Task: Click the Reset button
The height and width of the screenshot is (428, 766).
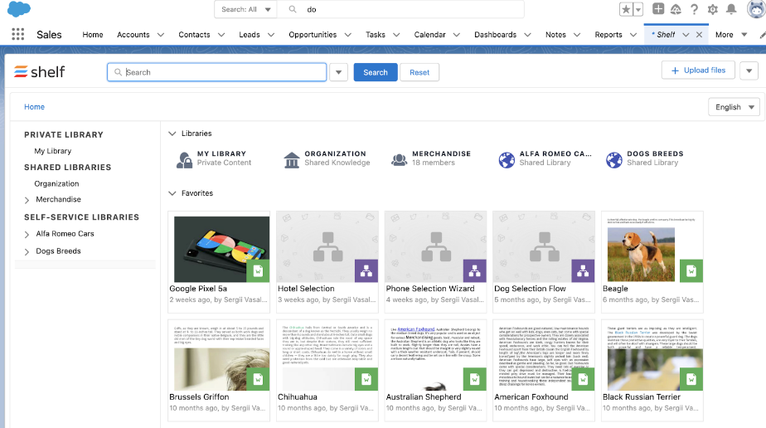Action: pos(419,72)
